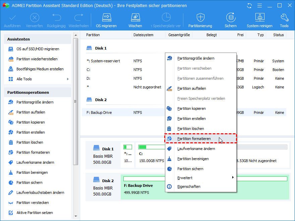Start System reinigen from toolbar
295x221 pixels.
pos(259,20)
